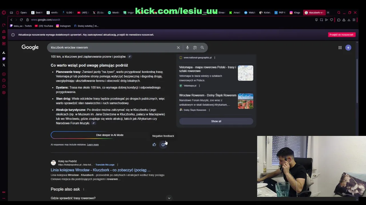Click into the Google search field
This screenshot has width=366, height=205.
tap(113, 48)
